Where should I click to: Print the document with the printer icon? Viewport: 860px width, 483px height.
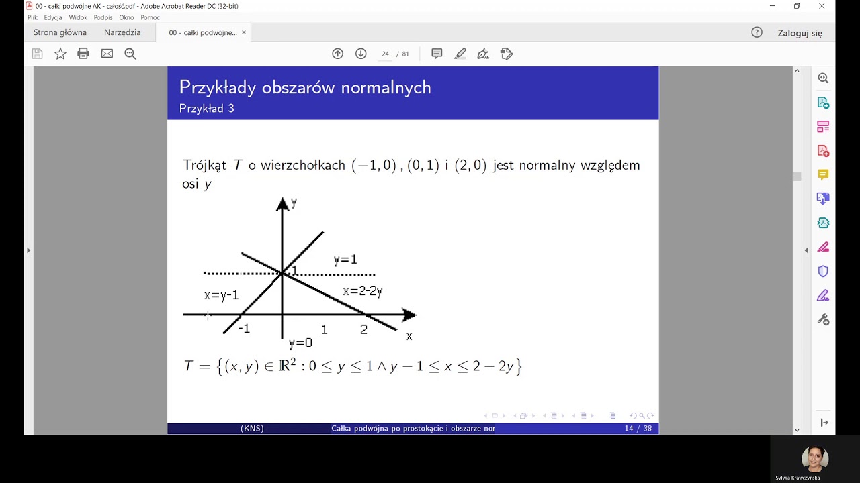[83, 54]
